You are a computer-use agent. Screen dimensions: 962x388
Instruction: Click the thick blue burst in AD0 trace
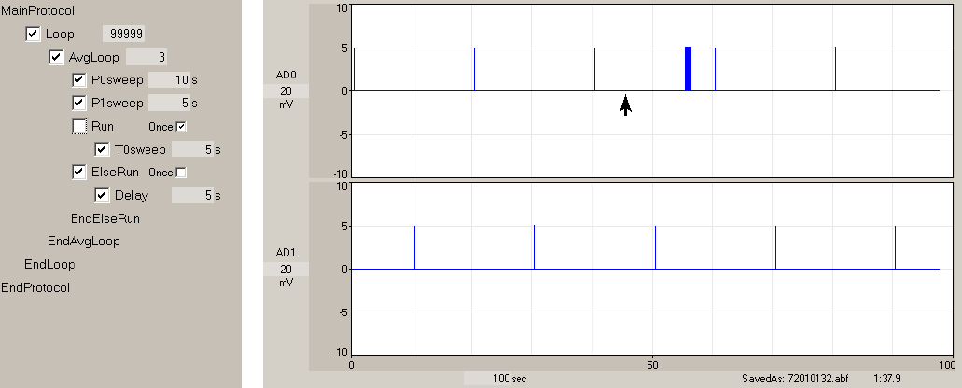tap(689, 69)
